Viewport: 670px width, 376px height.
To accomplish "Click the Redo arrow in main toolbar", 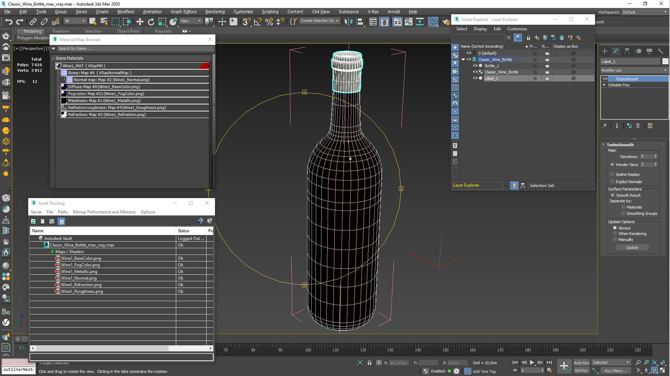I will coord(20,22).
